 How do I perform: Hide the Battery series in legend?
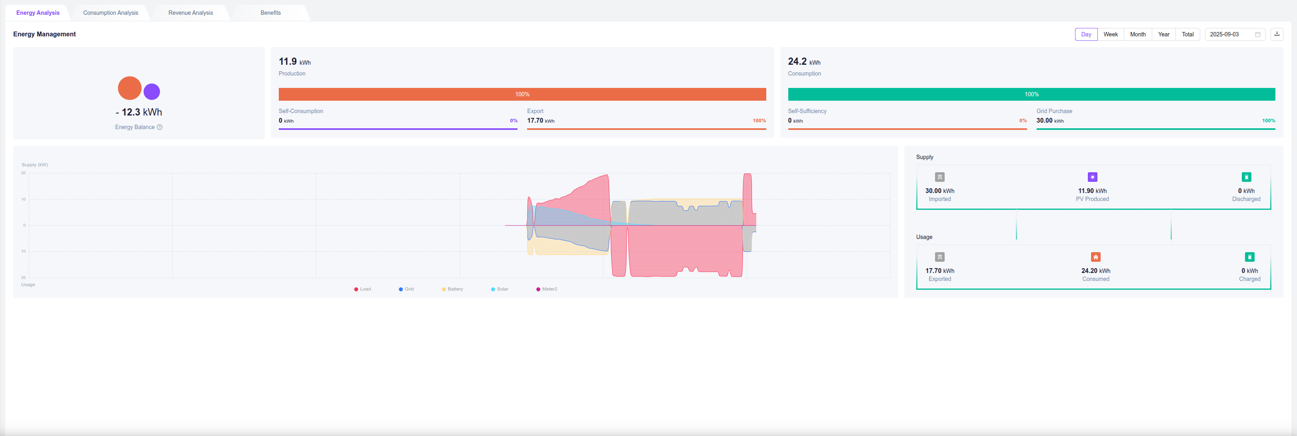[452, 289]
